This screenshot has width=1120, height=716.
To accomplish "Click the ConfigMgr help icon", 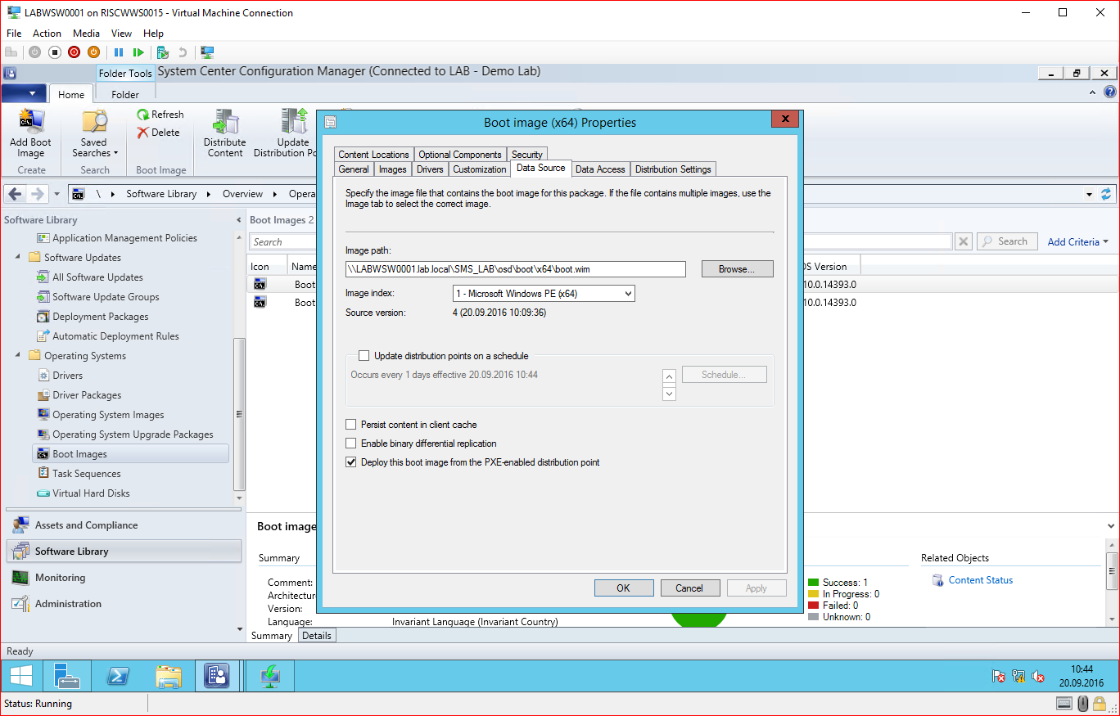I will pos(1109,92).
